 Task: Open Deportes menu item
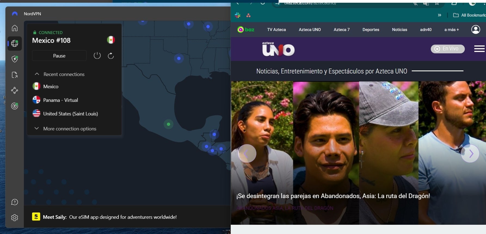[371, 30]
